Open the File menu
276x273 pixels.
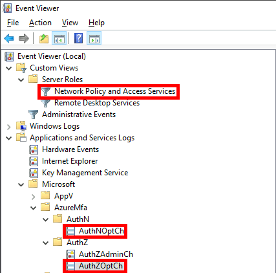13,23
